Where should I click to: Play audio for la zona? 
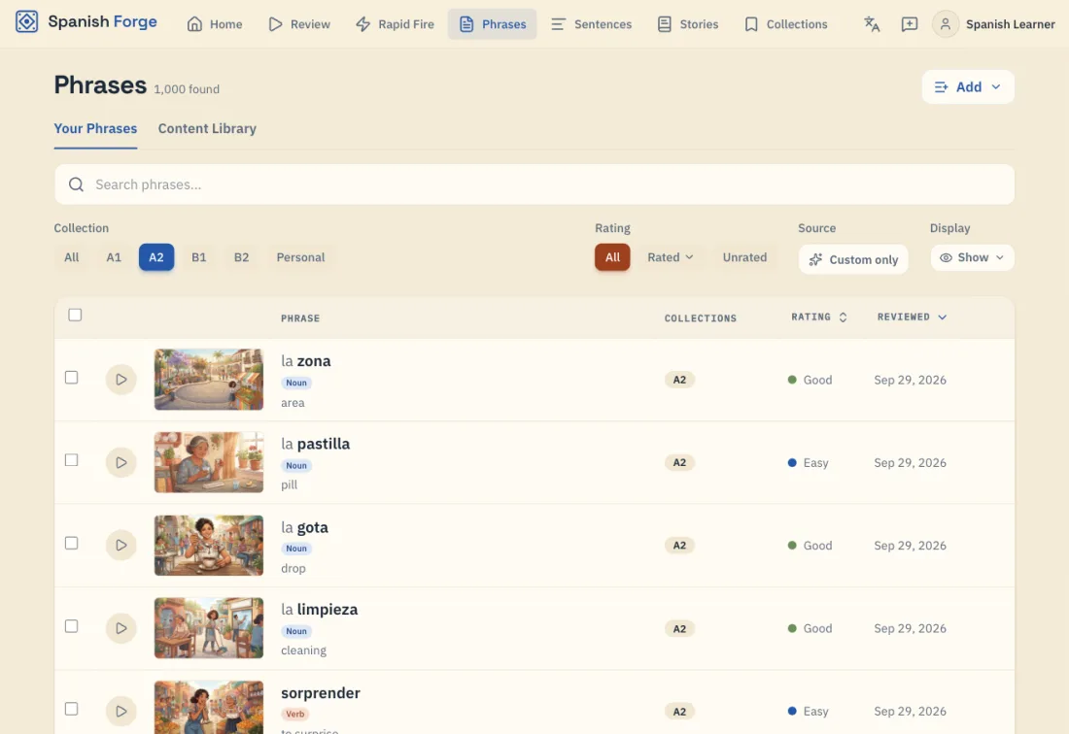pyautogui.click(x=121, y=380)
